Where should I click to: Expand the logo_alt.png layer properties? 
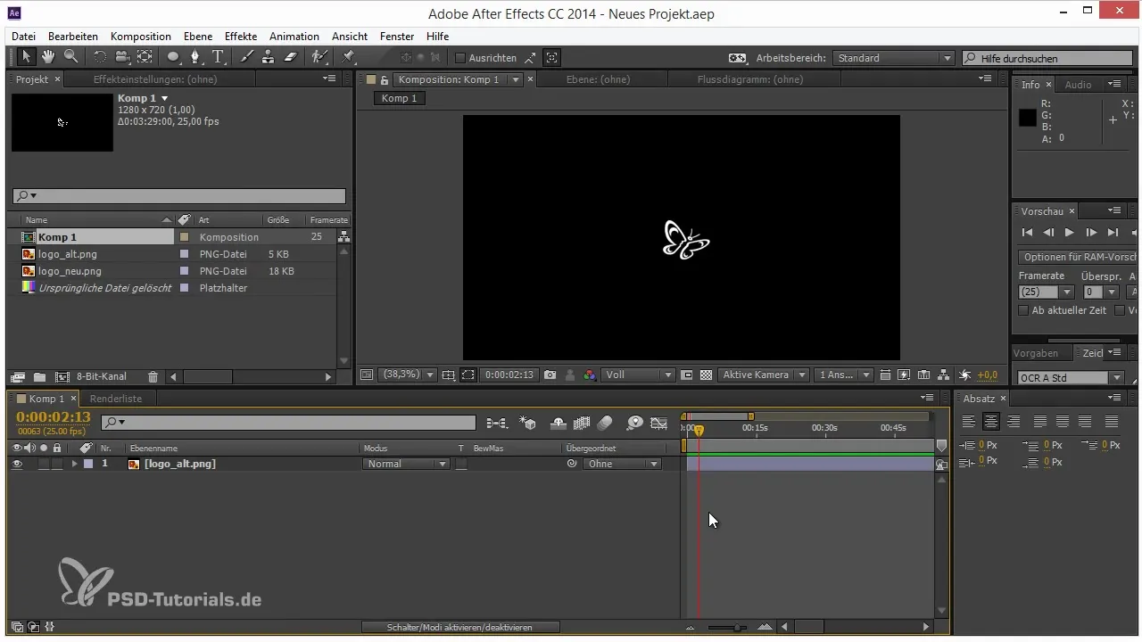point(74,464)
